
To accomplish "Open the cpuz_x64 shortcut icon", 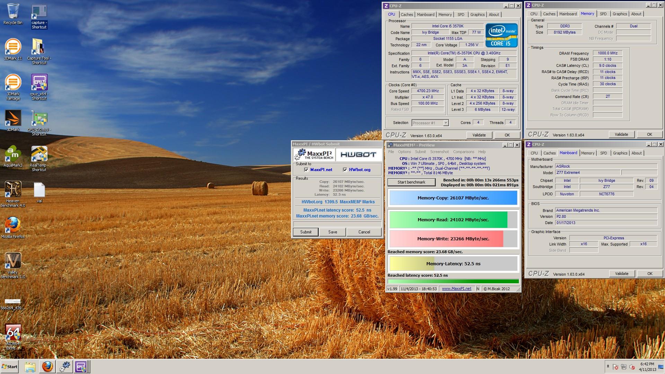I will 39,87.
